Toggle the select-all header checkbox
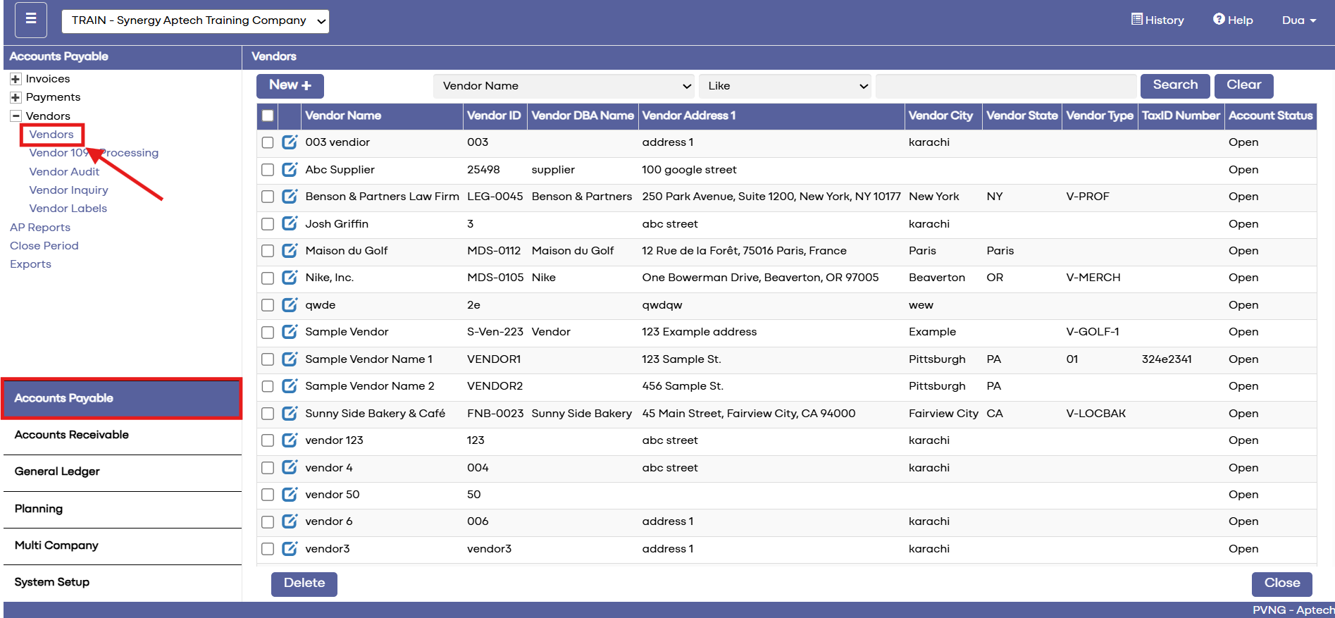Viewport: 1335px width, 618px height. pos(268,116)
